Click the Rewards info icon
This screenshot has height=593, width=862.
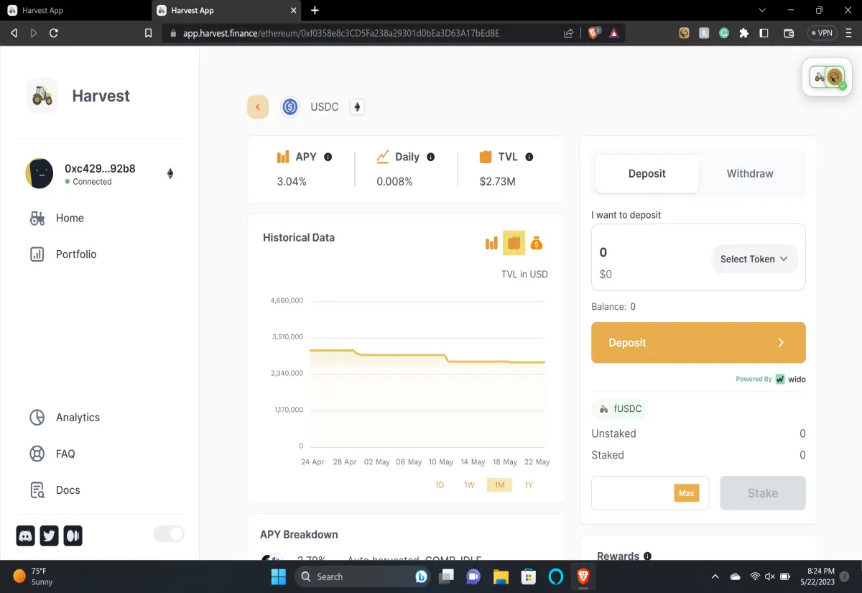tap(648, 556)
